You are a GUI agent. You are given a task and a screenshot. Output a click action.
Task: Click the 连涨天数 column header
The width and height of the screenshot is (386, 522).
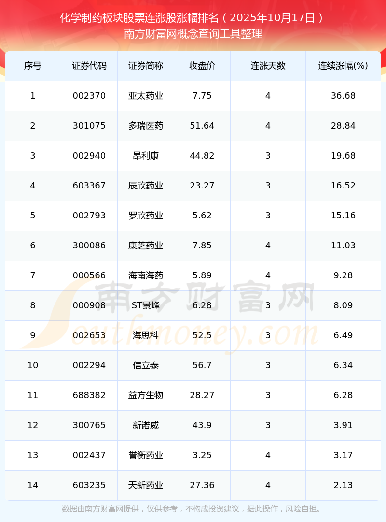(268, 66)
